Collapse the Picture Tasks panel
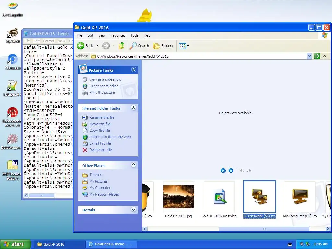 (x=134, y=70)
